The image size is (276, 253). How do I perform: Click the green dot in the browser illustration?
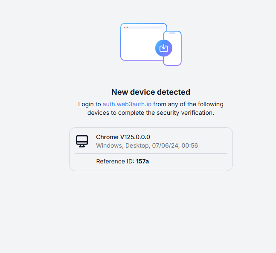[128, 27]
